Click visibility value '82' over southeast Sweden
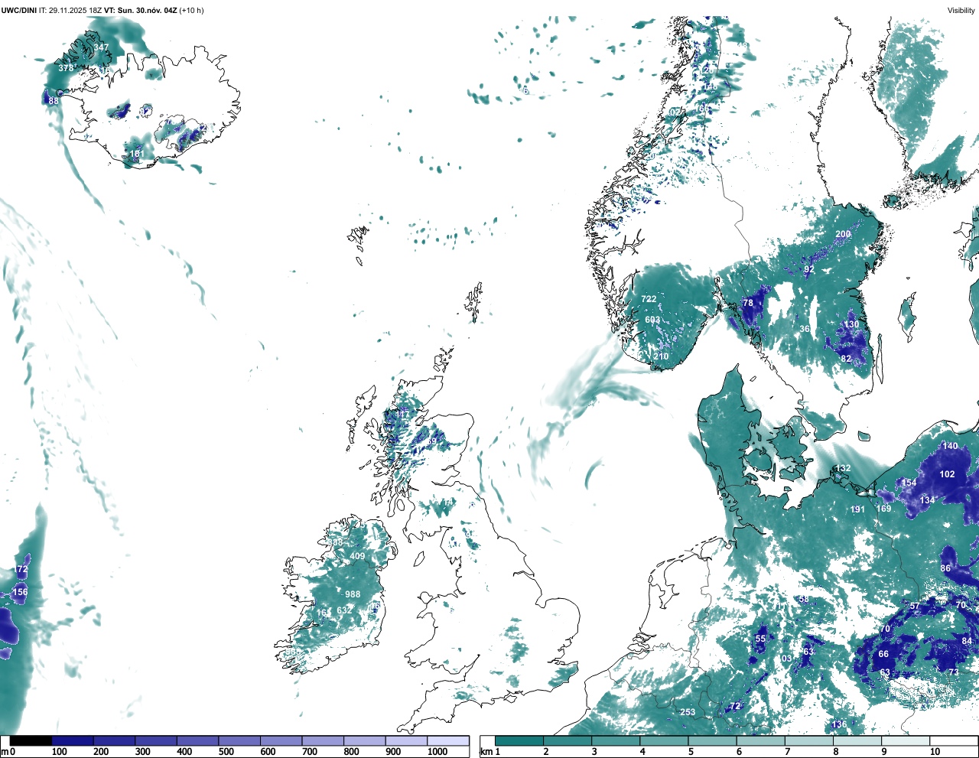979x758 pixels. 846,359
